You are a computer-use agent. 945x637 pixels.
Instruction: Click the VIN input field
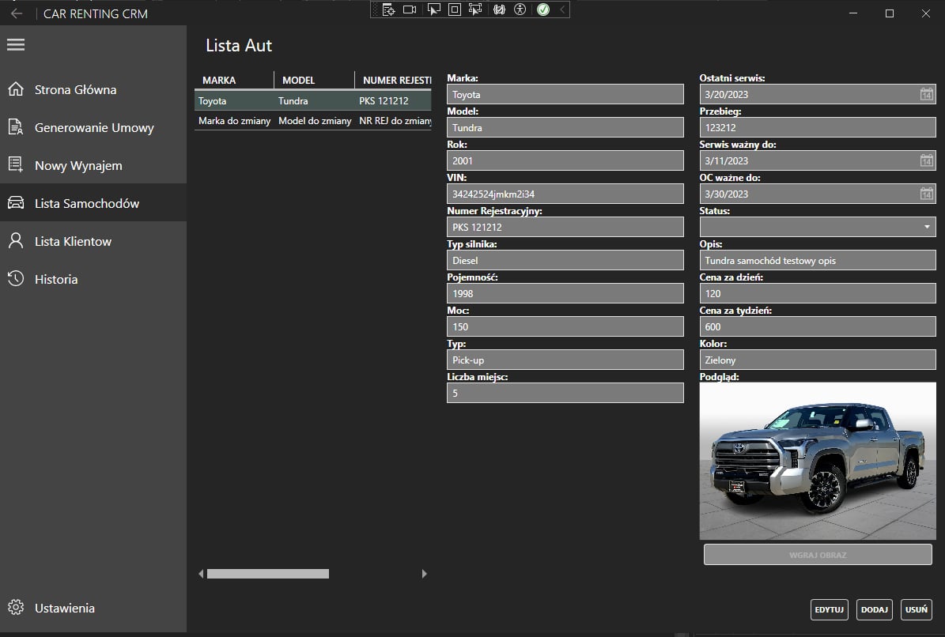(565, 194)
